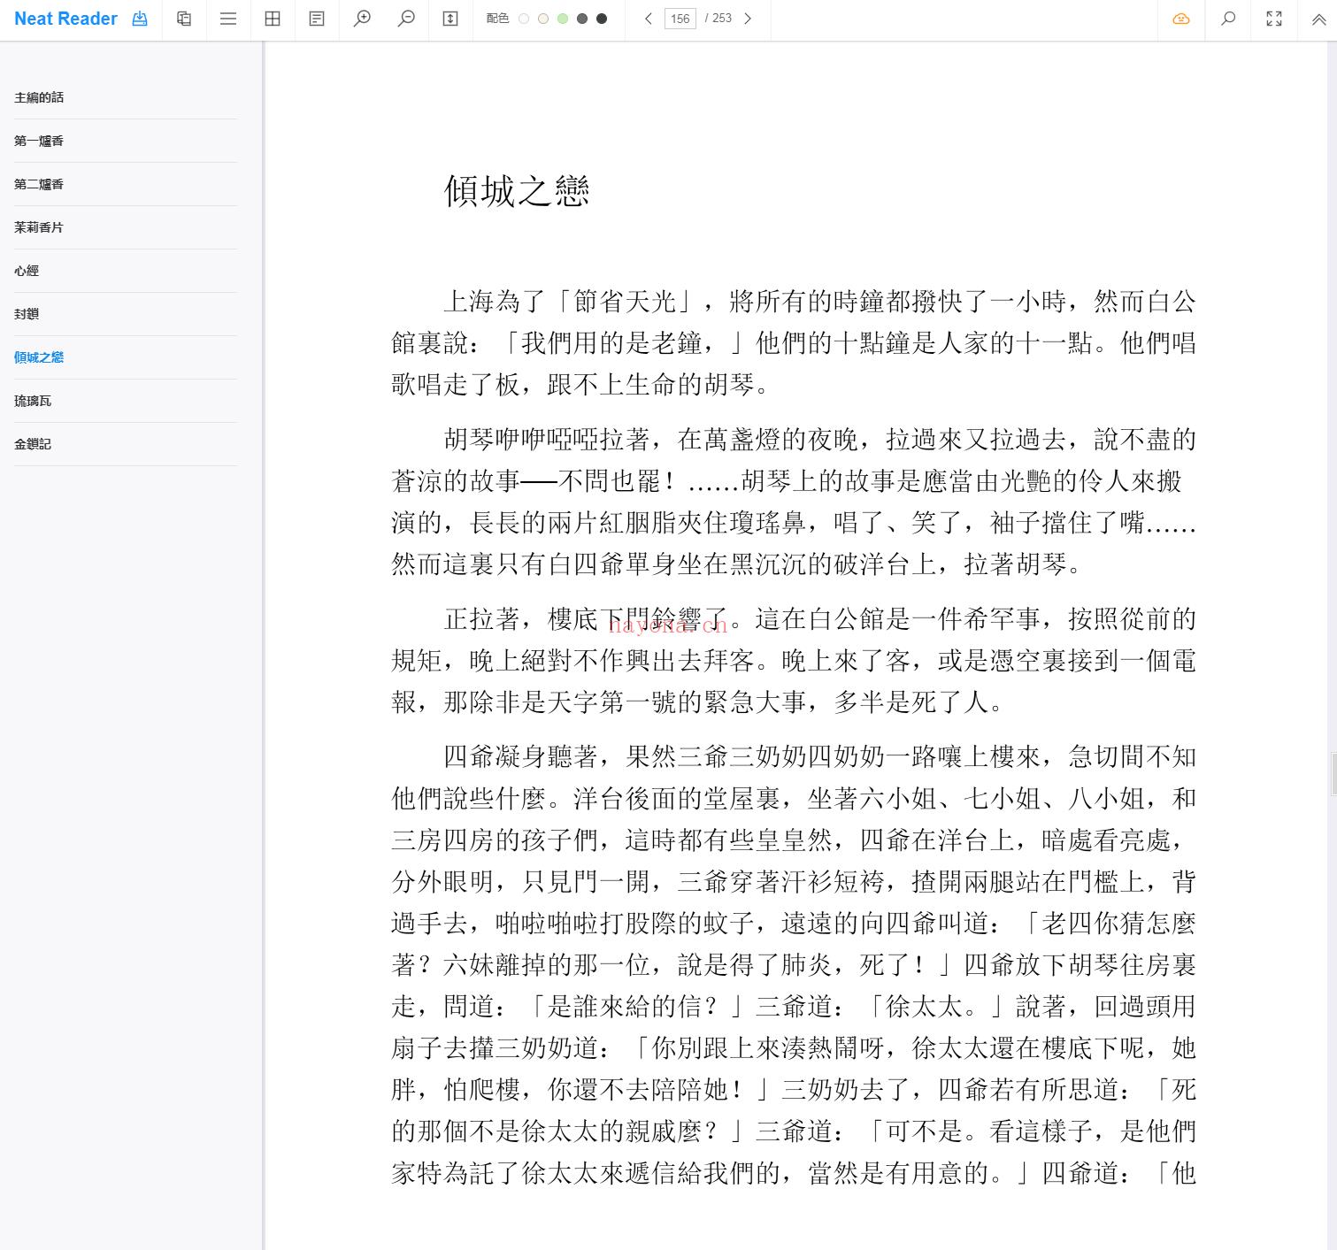
Task: Click the 配色 label
Action: pos(497,19)
